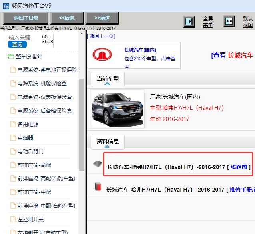Click the 畅易汽修平台V9 app icon
This screenshot has height=234, width=255.
point(6,6)
